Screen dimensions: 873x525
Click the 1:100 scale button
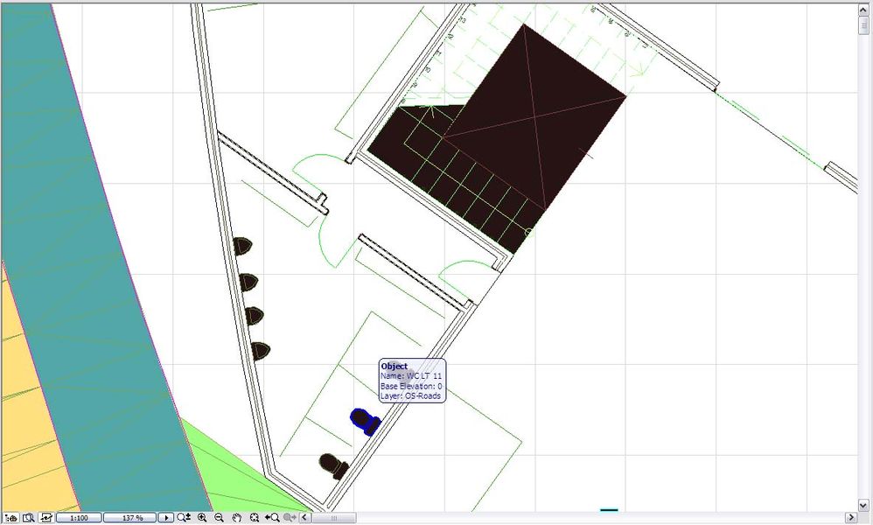pos(79,518)
